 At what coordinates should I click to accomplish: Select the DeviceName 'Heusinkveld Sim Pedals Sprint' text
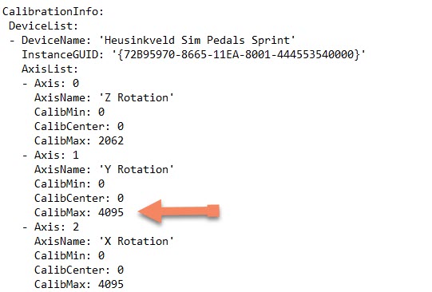196,40
